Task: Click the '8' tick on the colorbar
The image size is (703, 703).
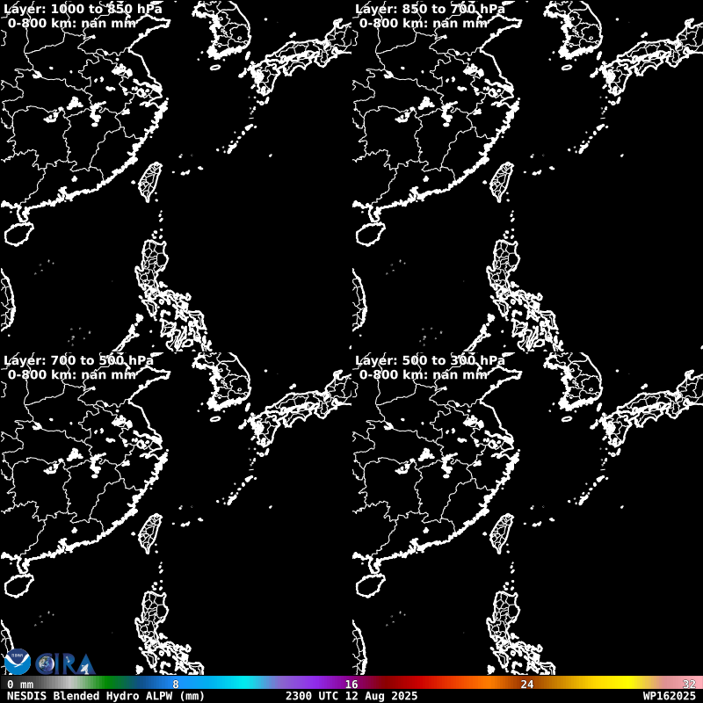Action: pos(176,685)
